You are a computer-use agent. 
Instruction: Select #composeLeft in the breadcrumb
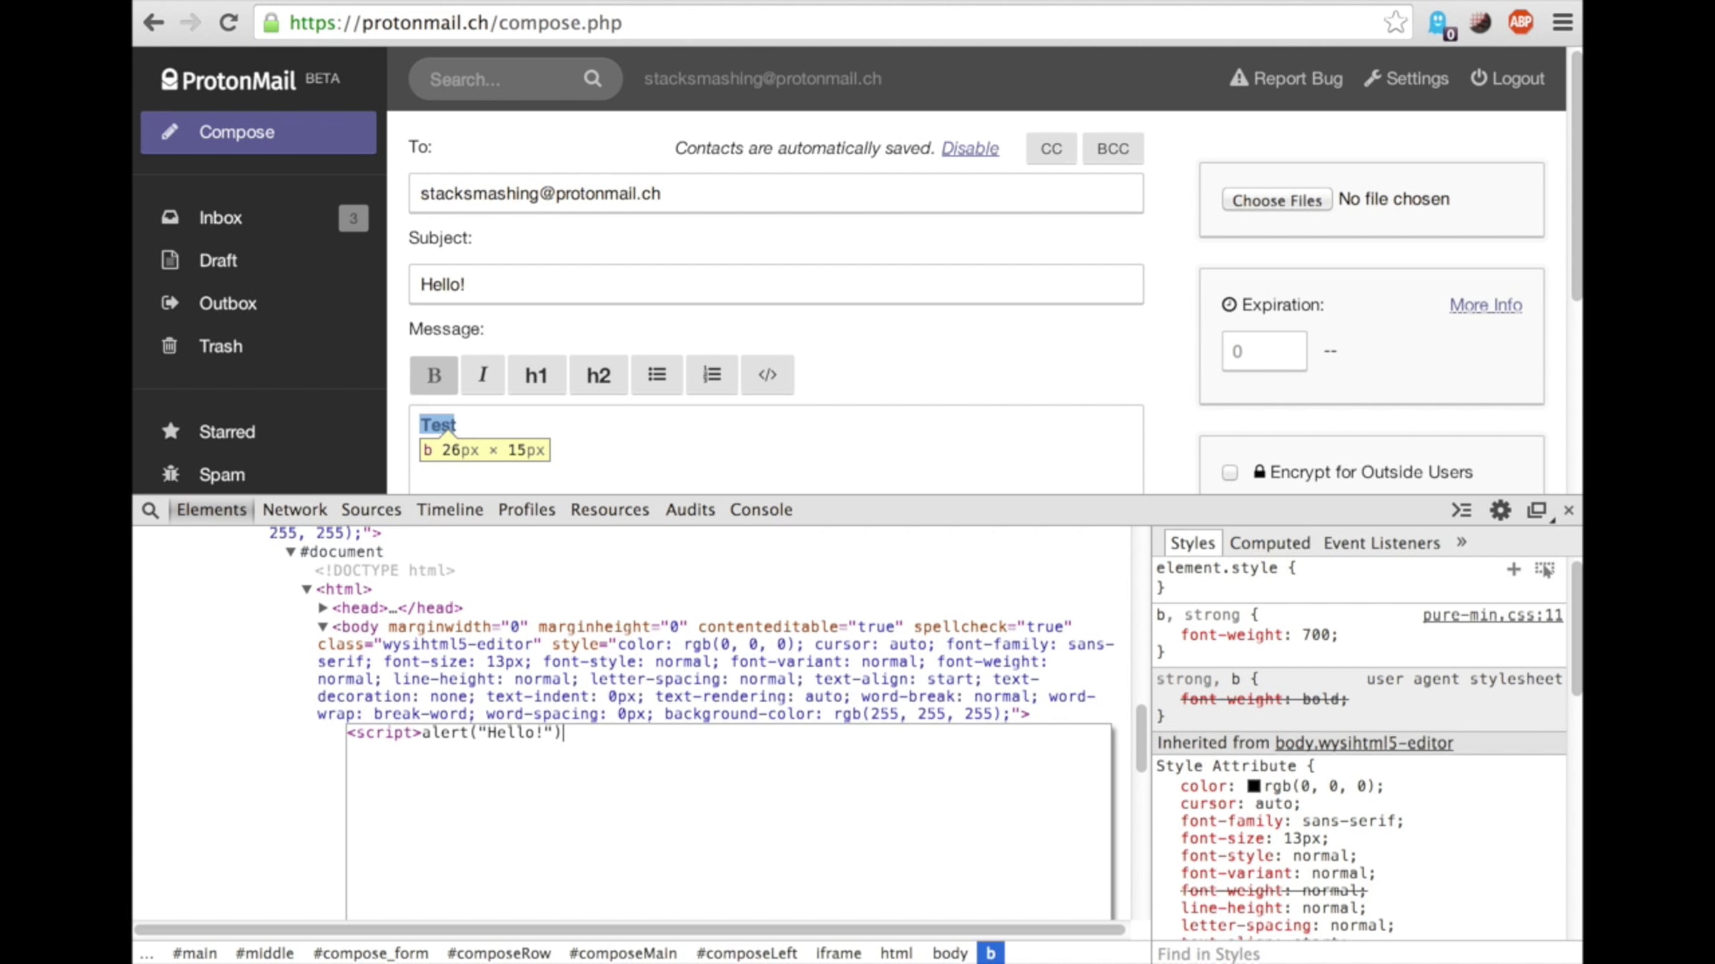point(747,953)
